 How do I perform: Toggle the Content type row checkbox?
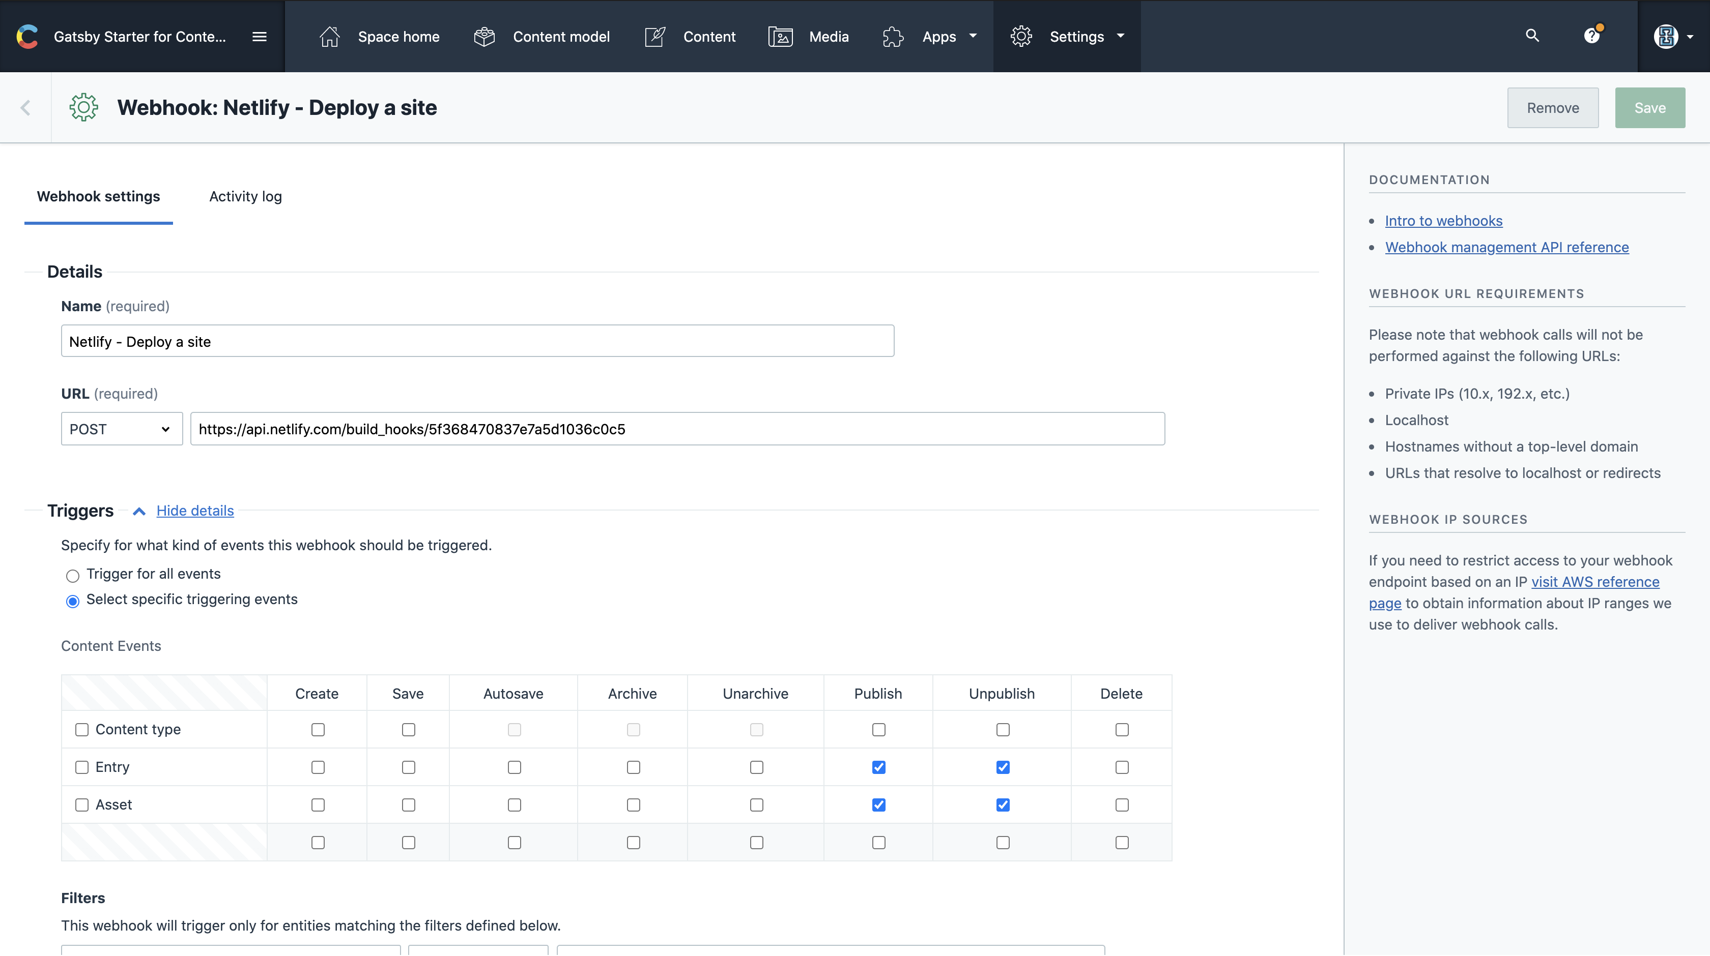(81, 730)
